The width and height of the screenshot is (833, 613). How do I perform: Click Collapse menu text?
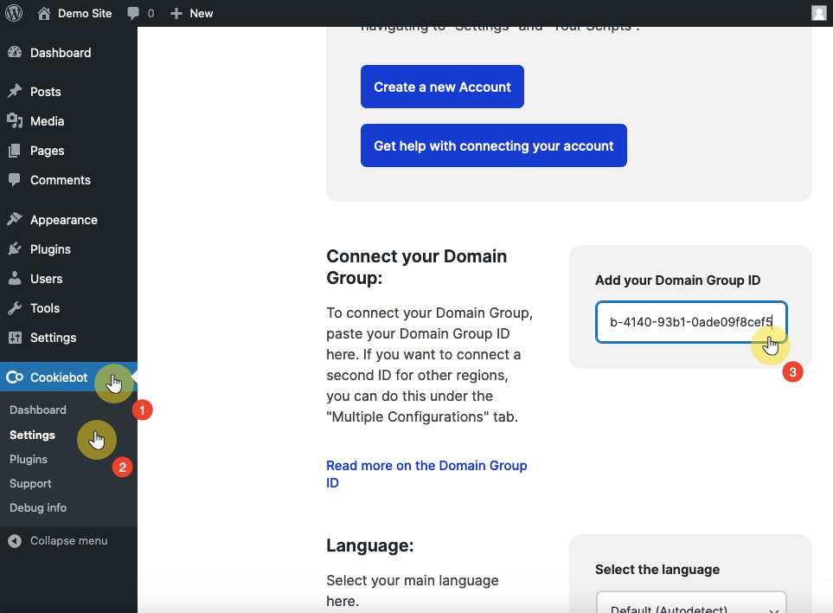[69, 540]
